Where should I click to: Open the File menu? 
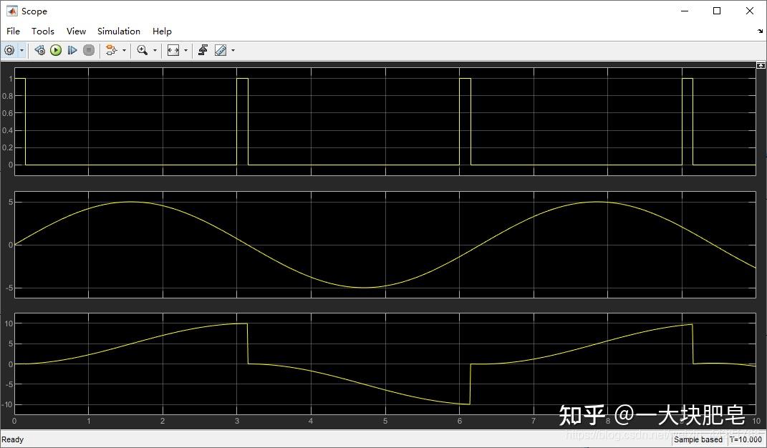13,31
